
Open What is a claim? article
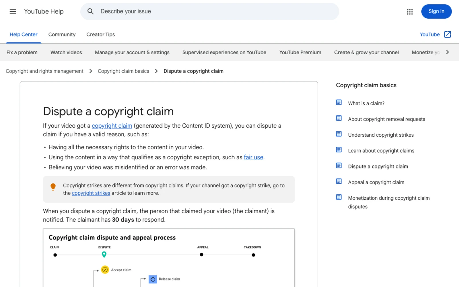(366, 103)
